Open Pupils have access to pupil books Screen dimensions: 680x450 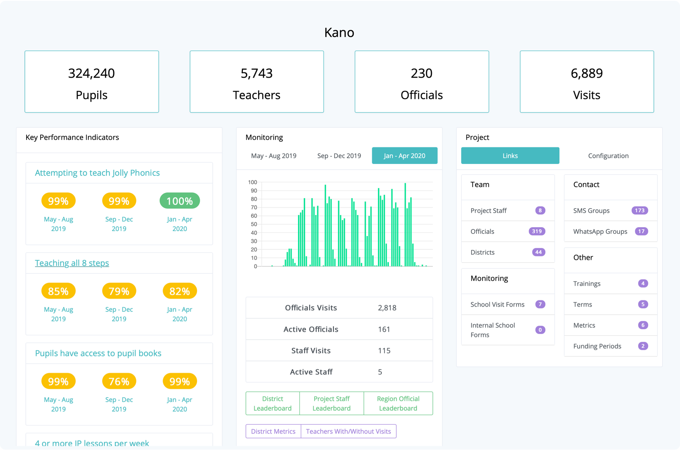tap(98, 353)
